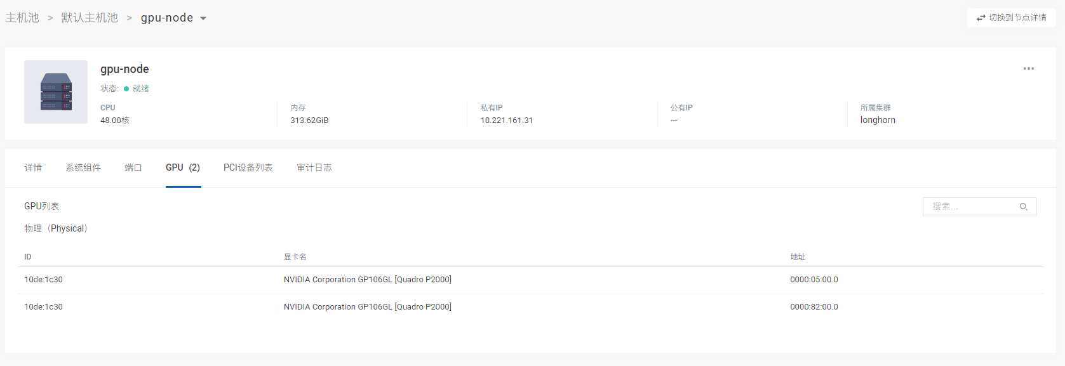Select the 端口 tab
Screen dimensions: 1065x366
point(133,167)
